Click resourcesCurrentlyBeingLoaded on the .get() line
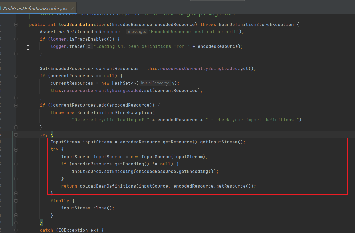 [199, 69]
